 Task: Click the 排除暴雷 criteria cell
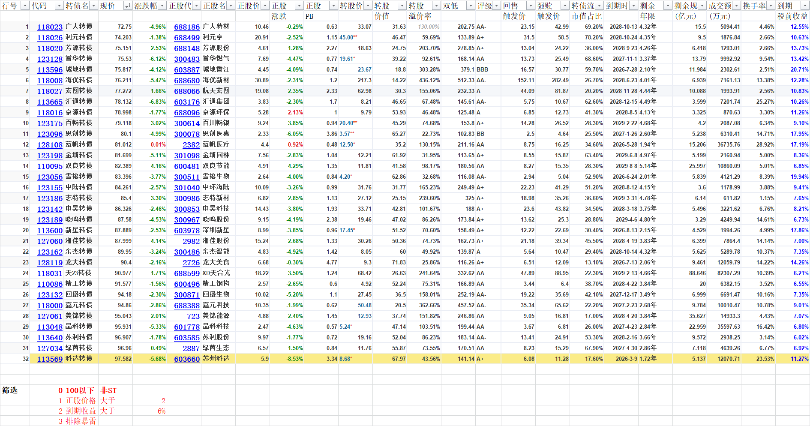[81, 421]
